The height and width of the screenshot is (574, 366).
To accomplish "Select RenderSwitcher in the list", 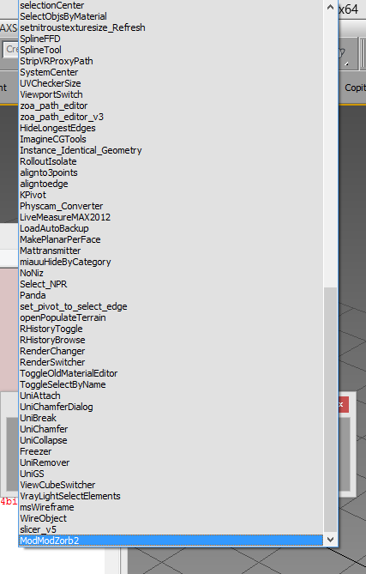I will (x=171, y=362).
